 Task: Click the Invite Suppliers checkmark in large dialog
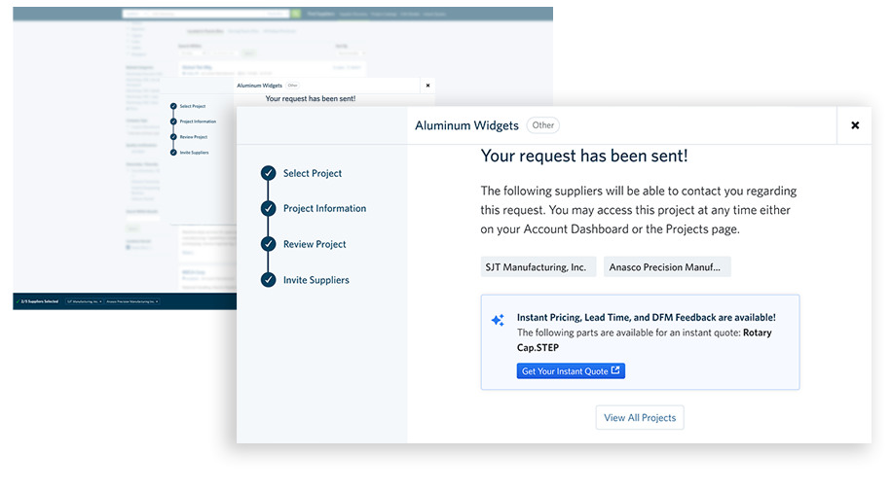(x=268, y=280)
